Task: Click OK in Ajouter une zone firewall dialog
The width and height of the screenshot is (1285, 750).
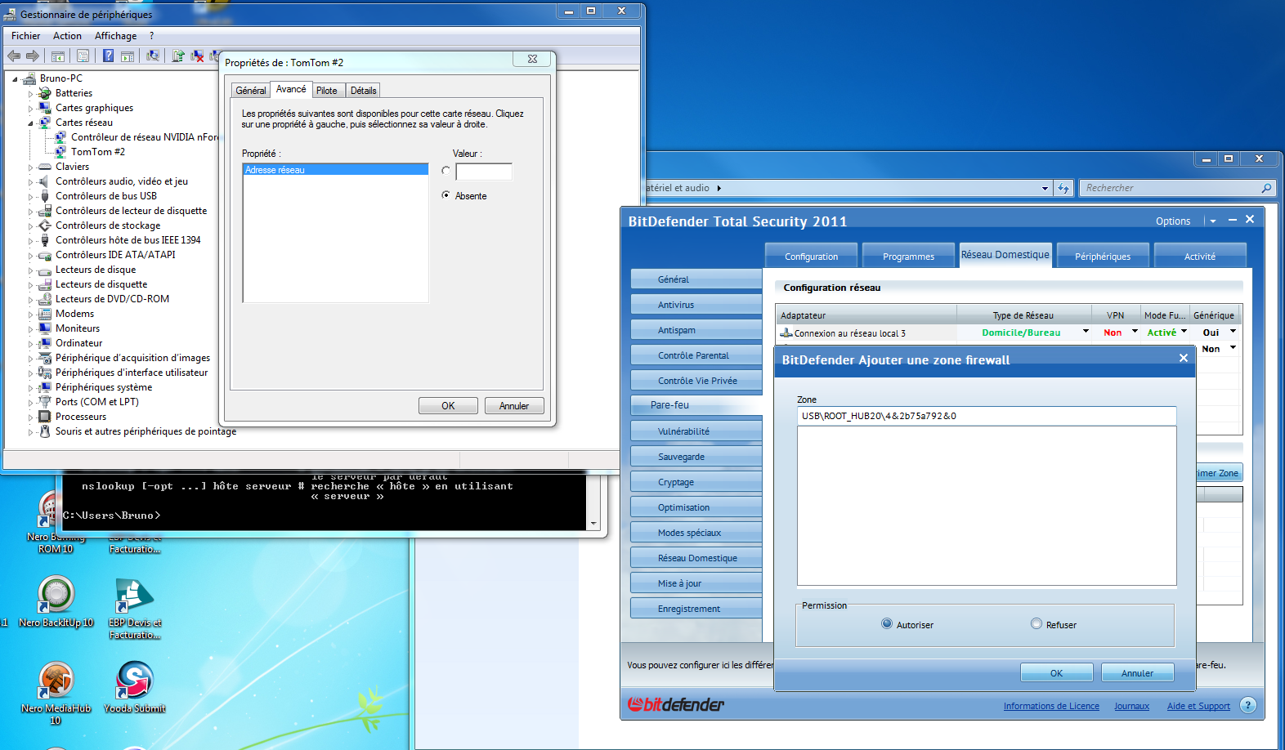Action: click(1056, 672)
